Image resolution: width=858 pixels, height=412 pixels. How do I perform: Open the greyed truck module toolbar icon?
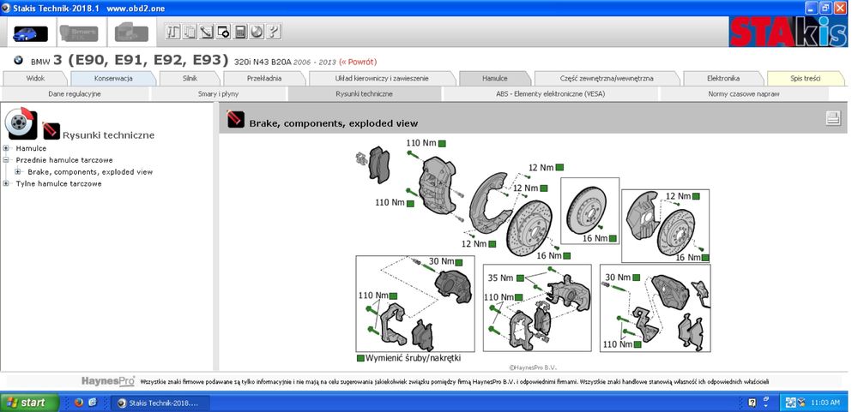131,33
